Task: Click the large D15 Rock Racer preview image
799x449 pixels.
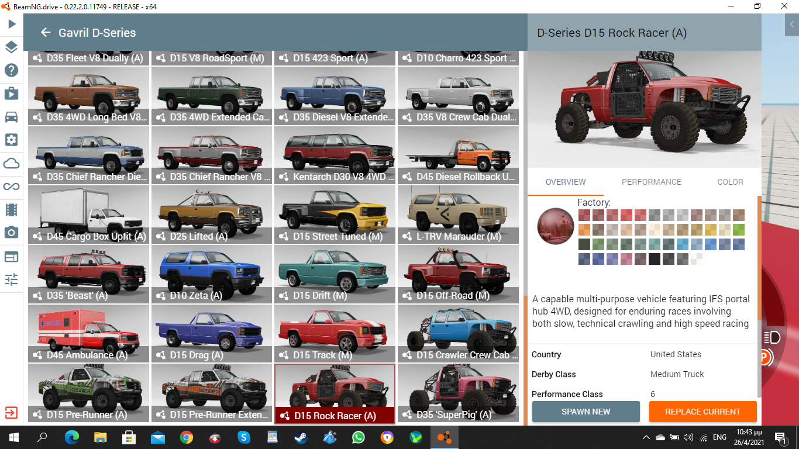Action: [645, 109]
